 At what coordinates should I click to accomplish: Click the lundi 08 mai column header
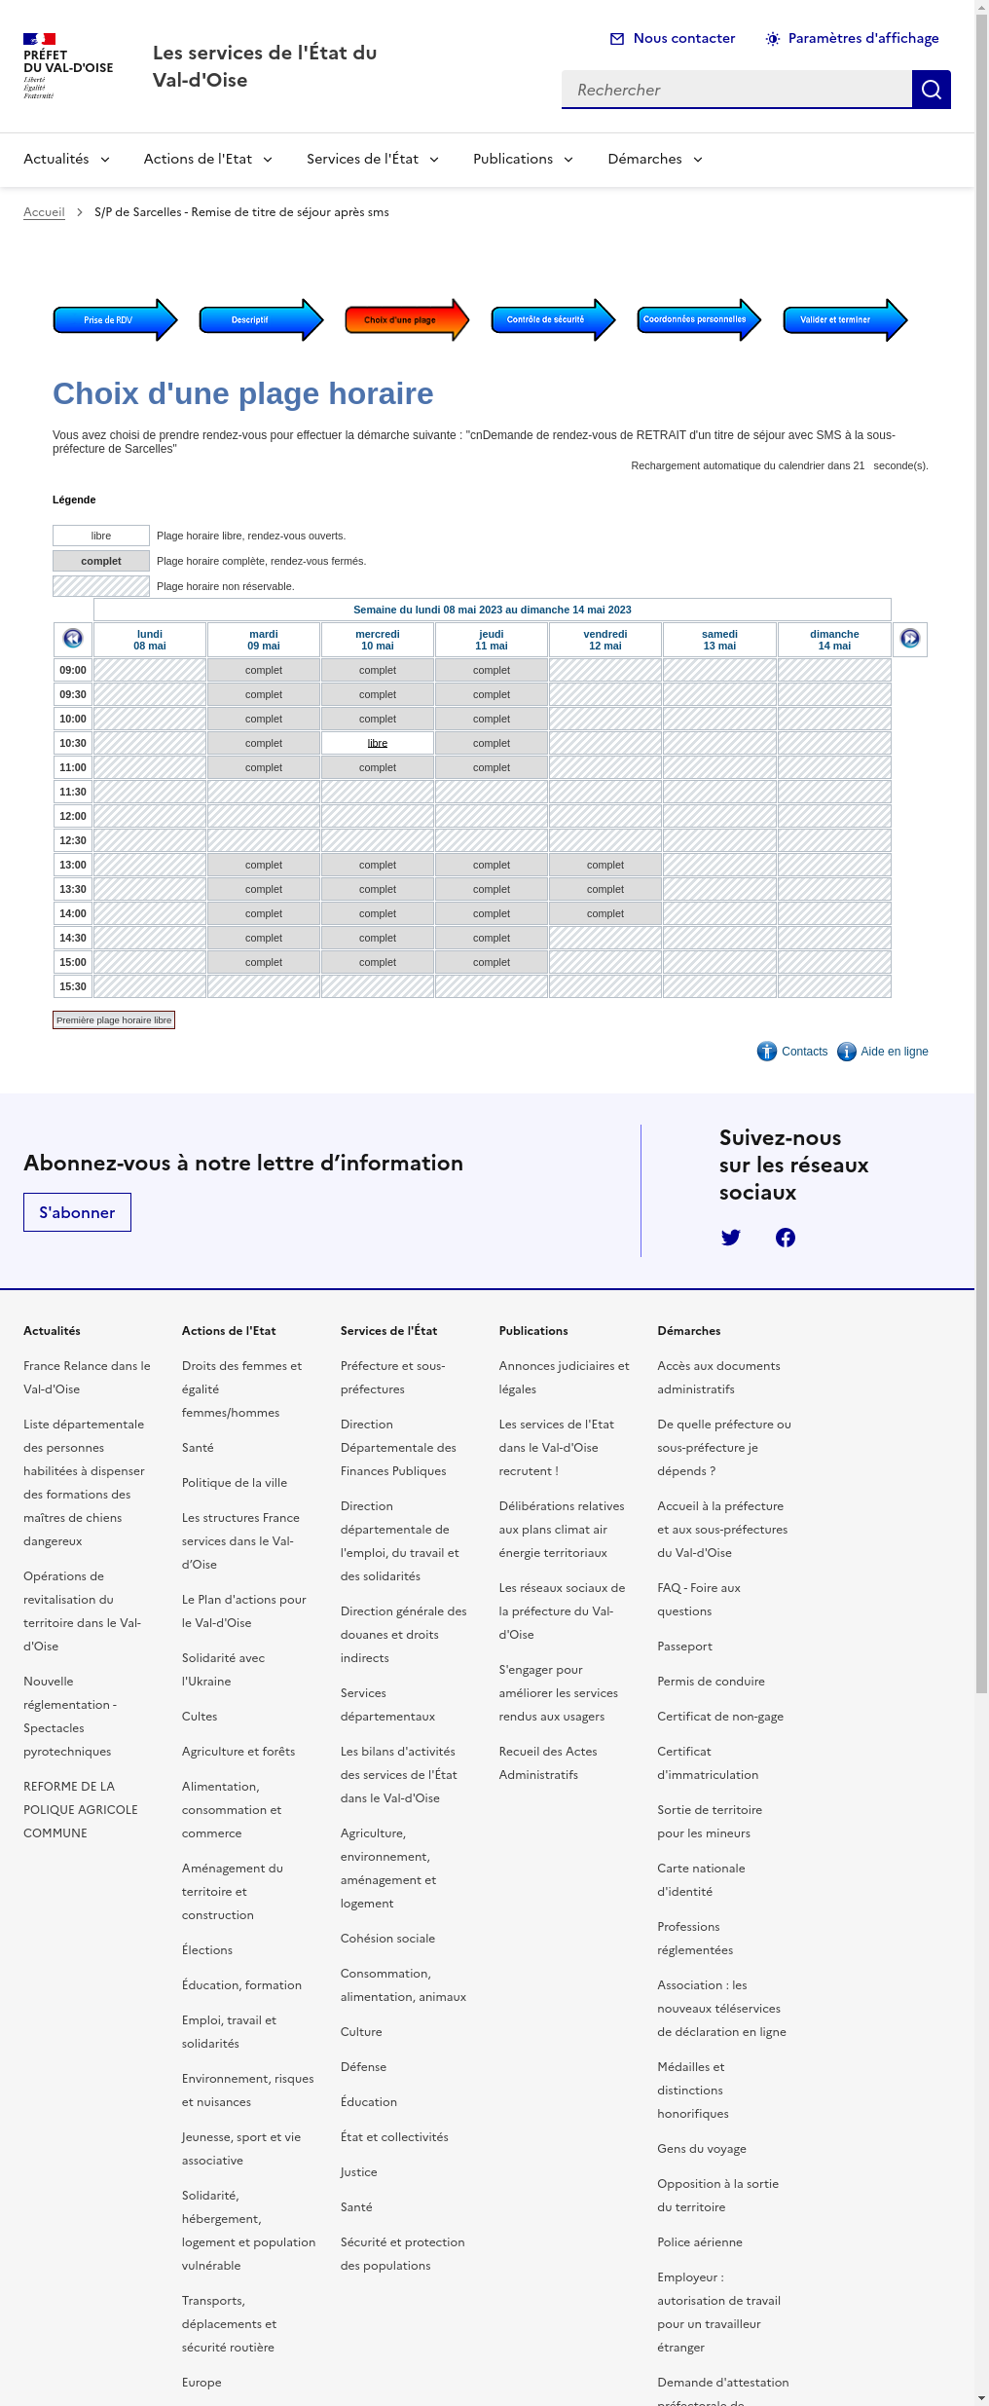click(150, 640)
